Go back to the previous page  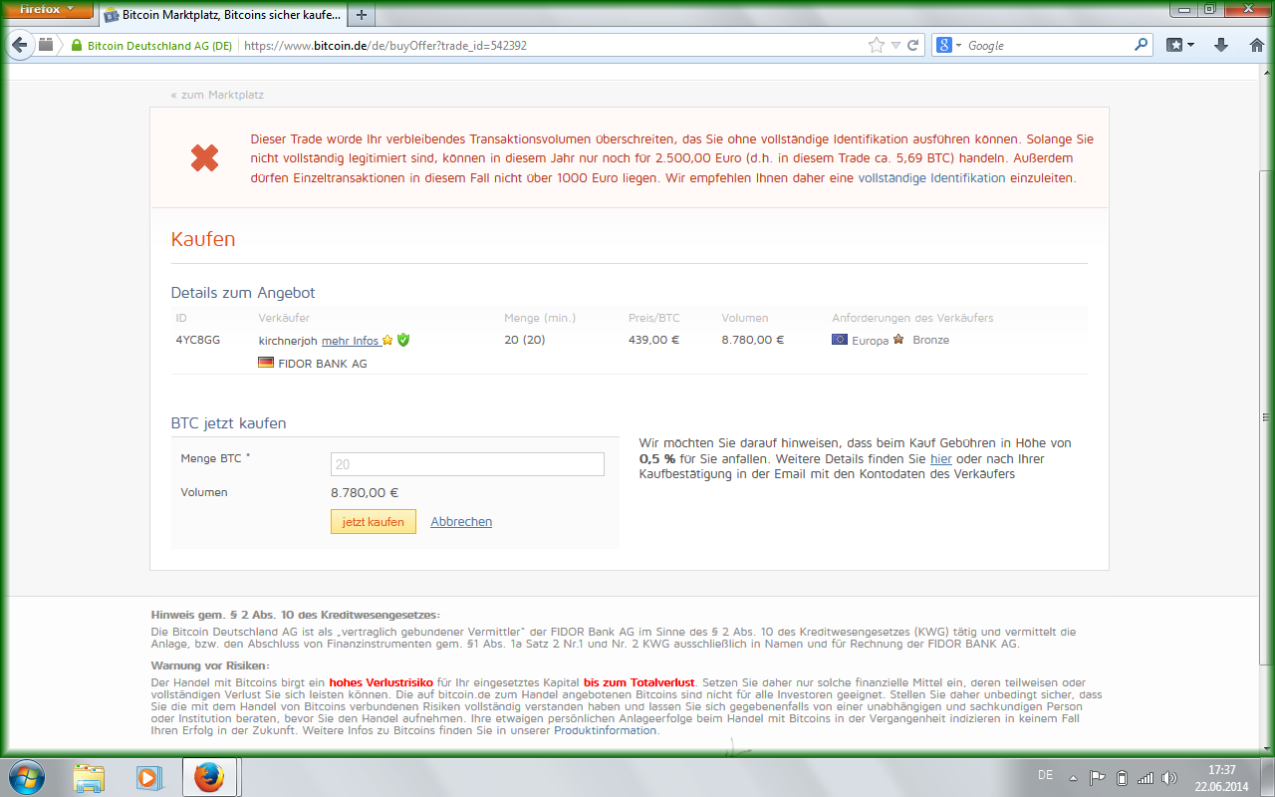(20, 45)
